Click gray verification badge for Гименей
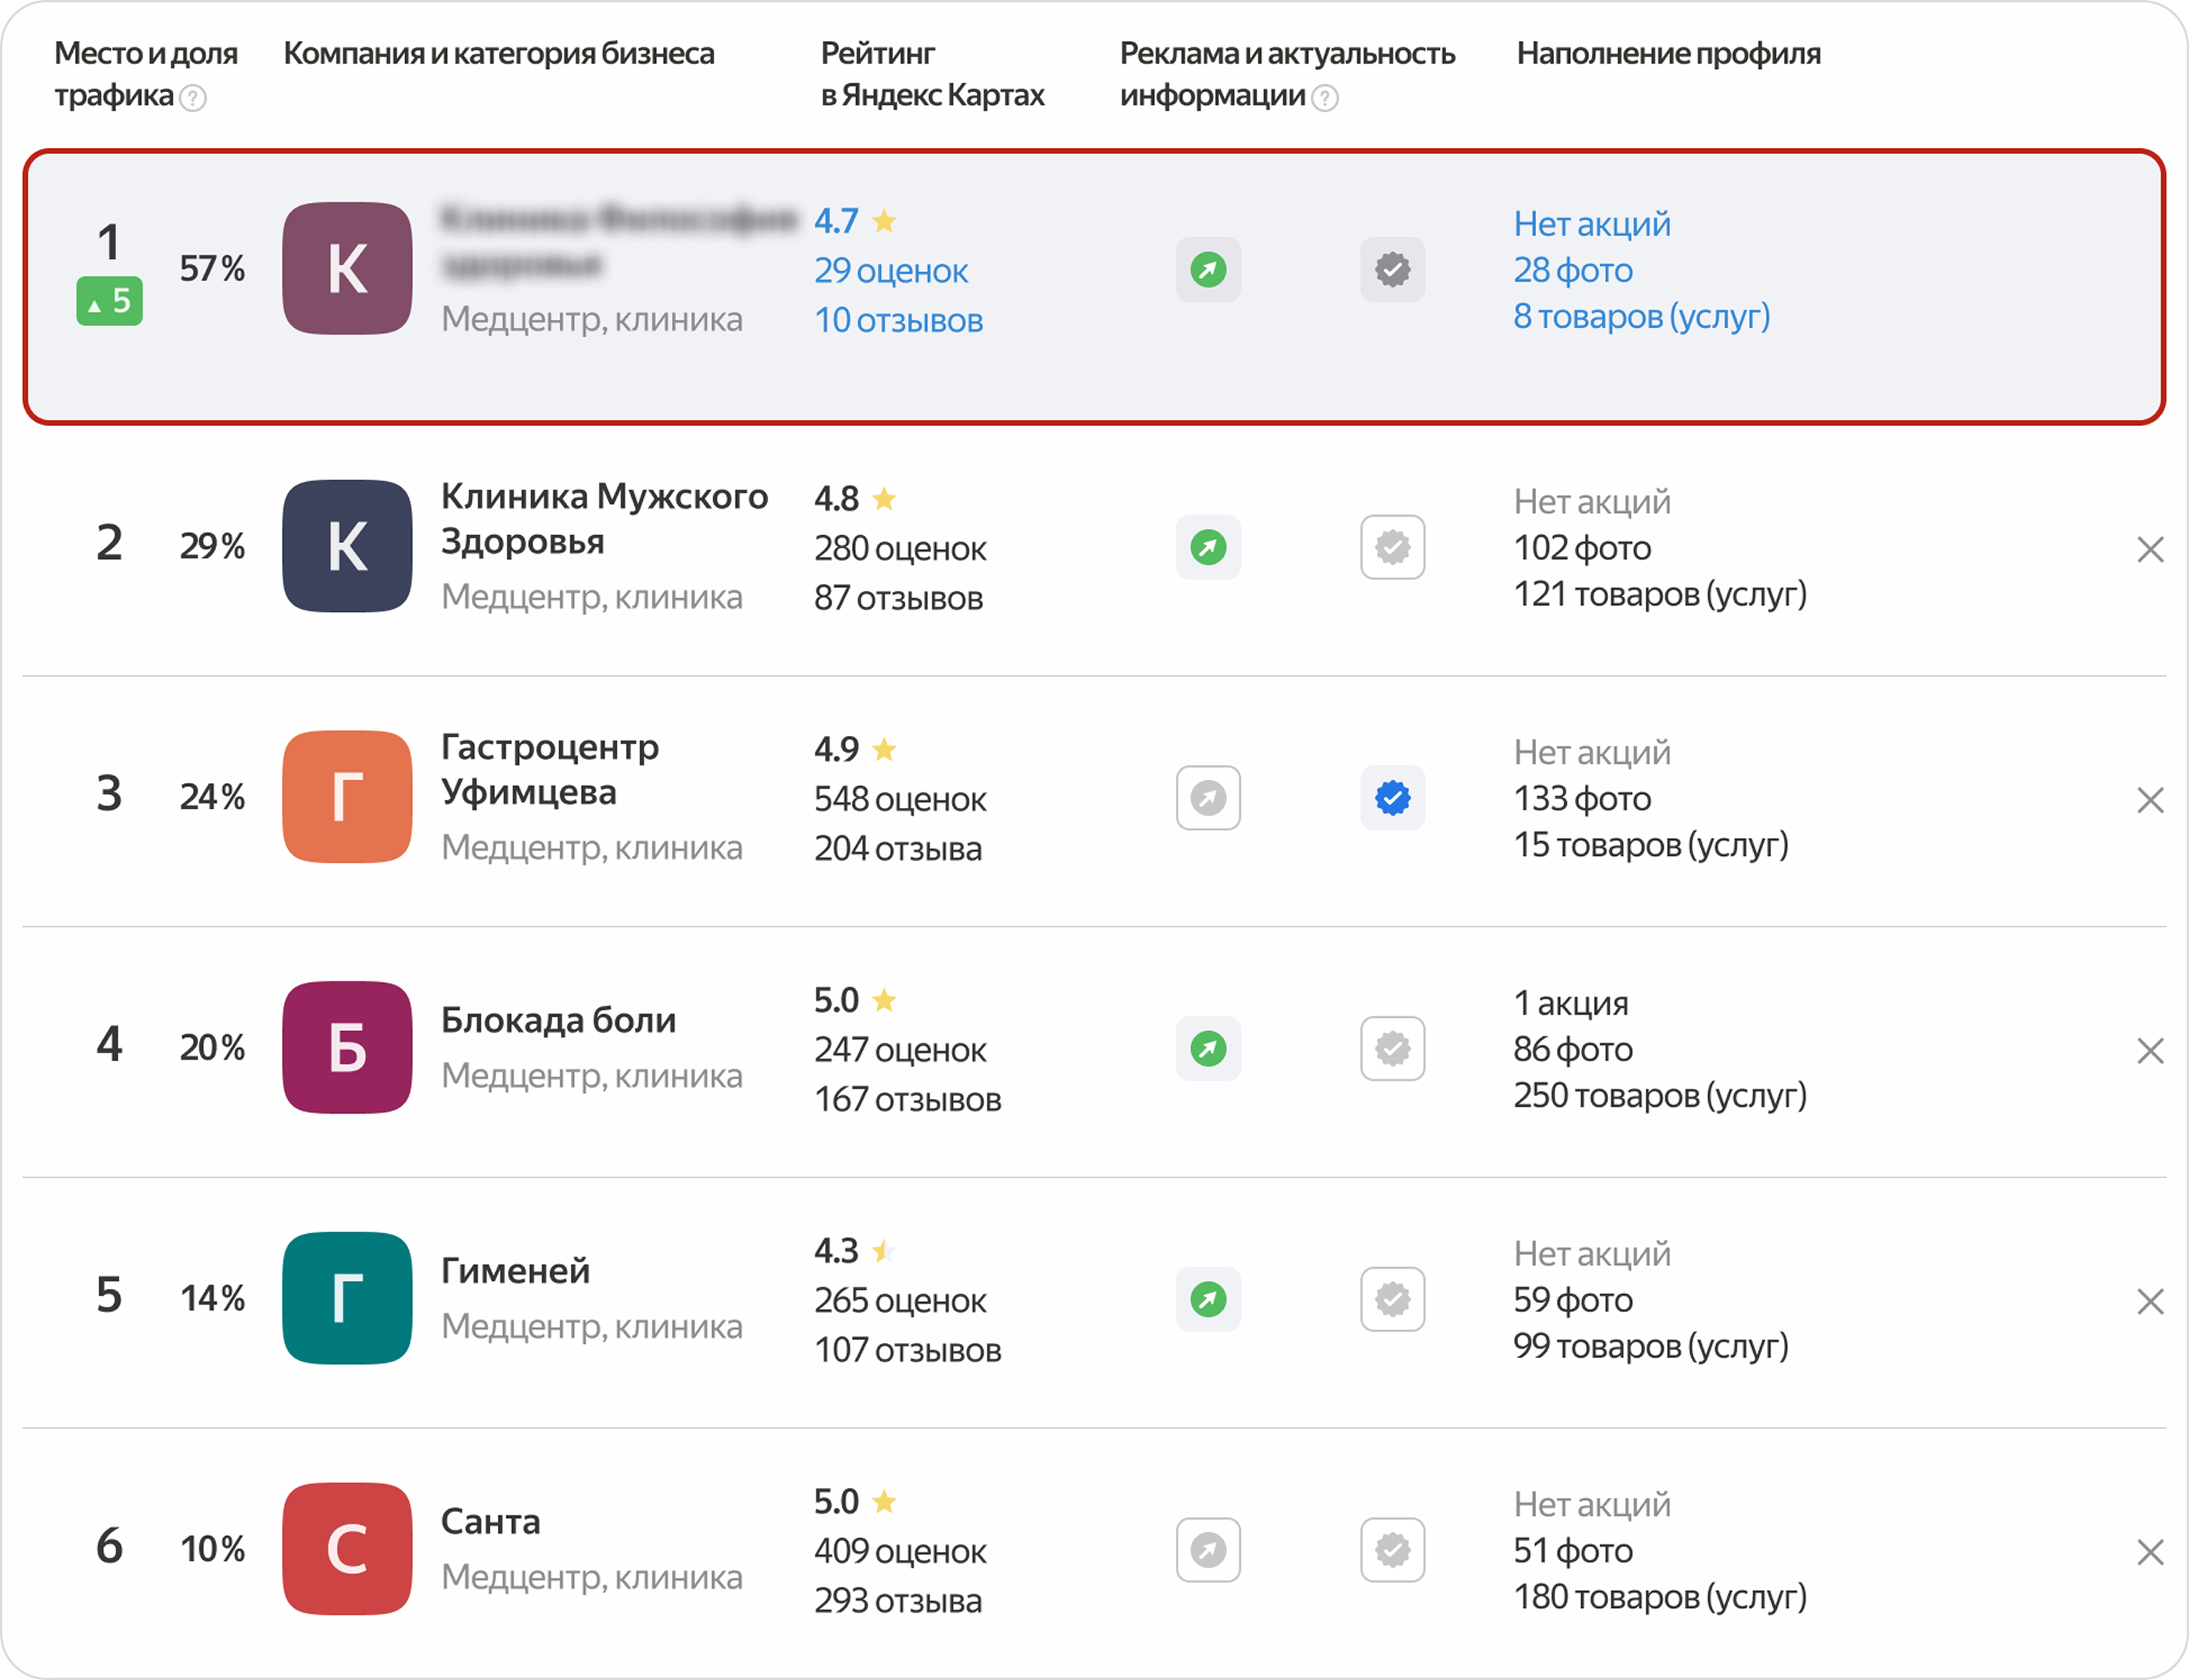 click(1392, 1299)
